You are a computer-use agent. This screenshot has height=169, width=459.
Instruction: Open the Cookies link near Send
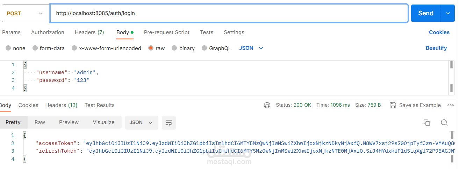click(x=439, y=32)
